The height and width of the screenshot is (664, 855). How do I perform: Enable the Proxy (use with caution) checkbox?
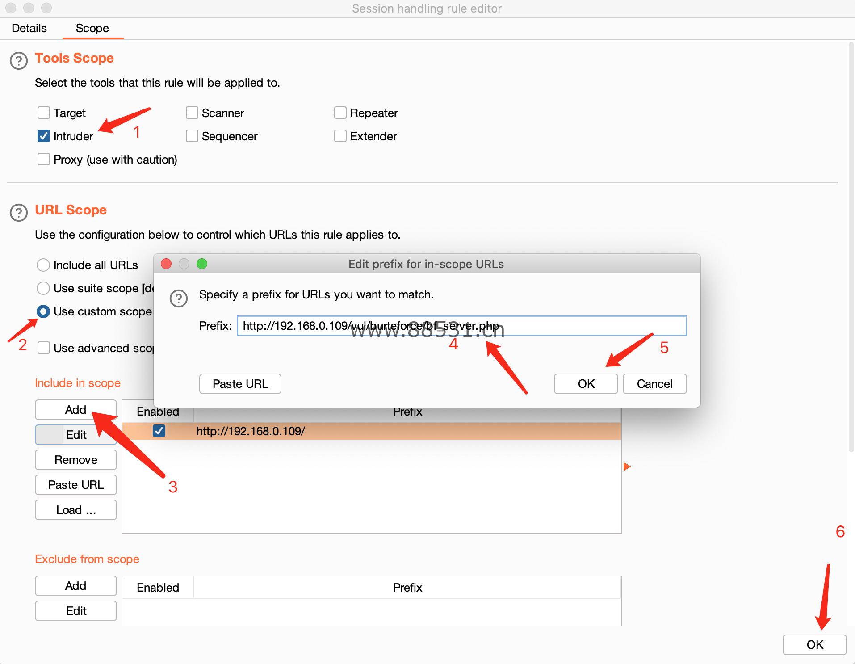[x=44, y=159]
